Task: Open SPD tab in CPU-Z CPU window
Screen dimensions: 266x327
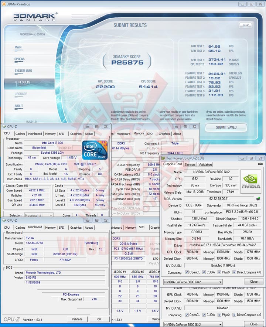Action: [x=61, y=134]
